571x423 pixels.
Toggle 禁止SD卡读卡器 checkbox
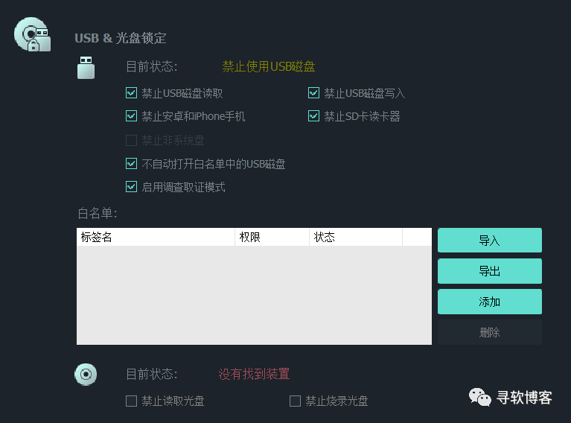point(313,116)
